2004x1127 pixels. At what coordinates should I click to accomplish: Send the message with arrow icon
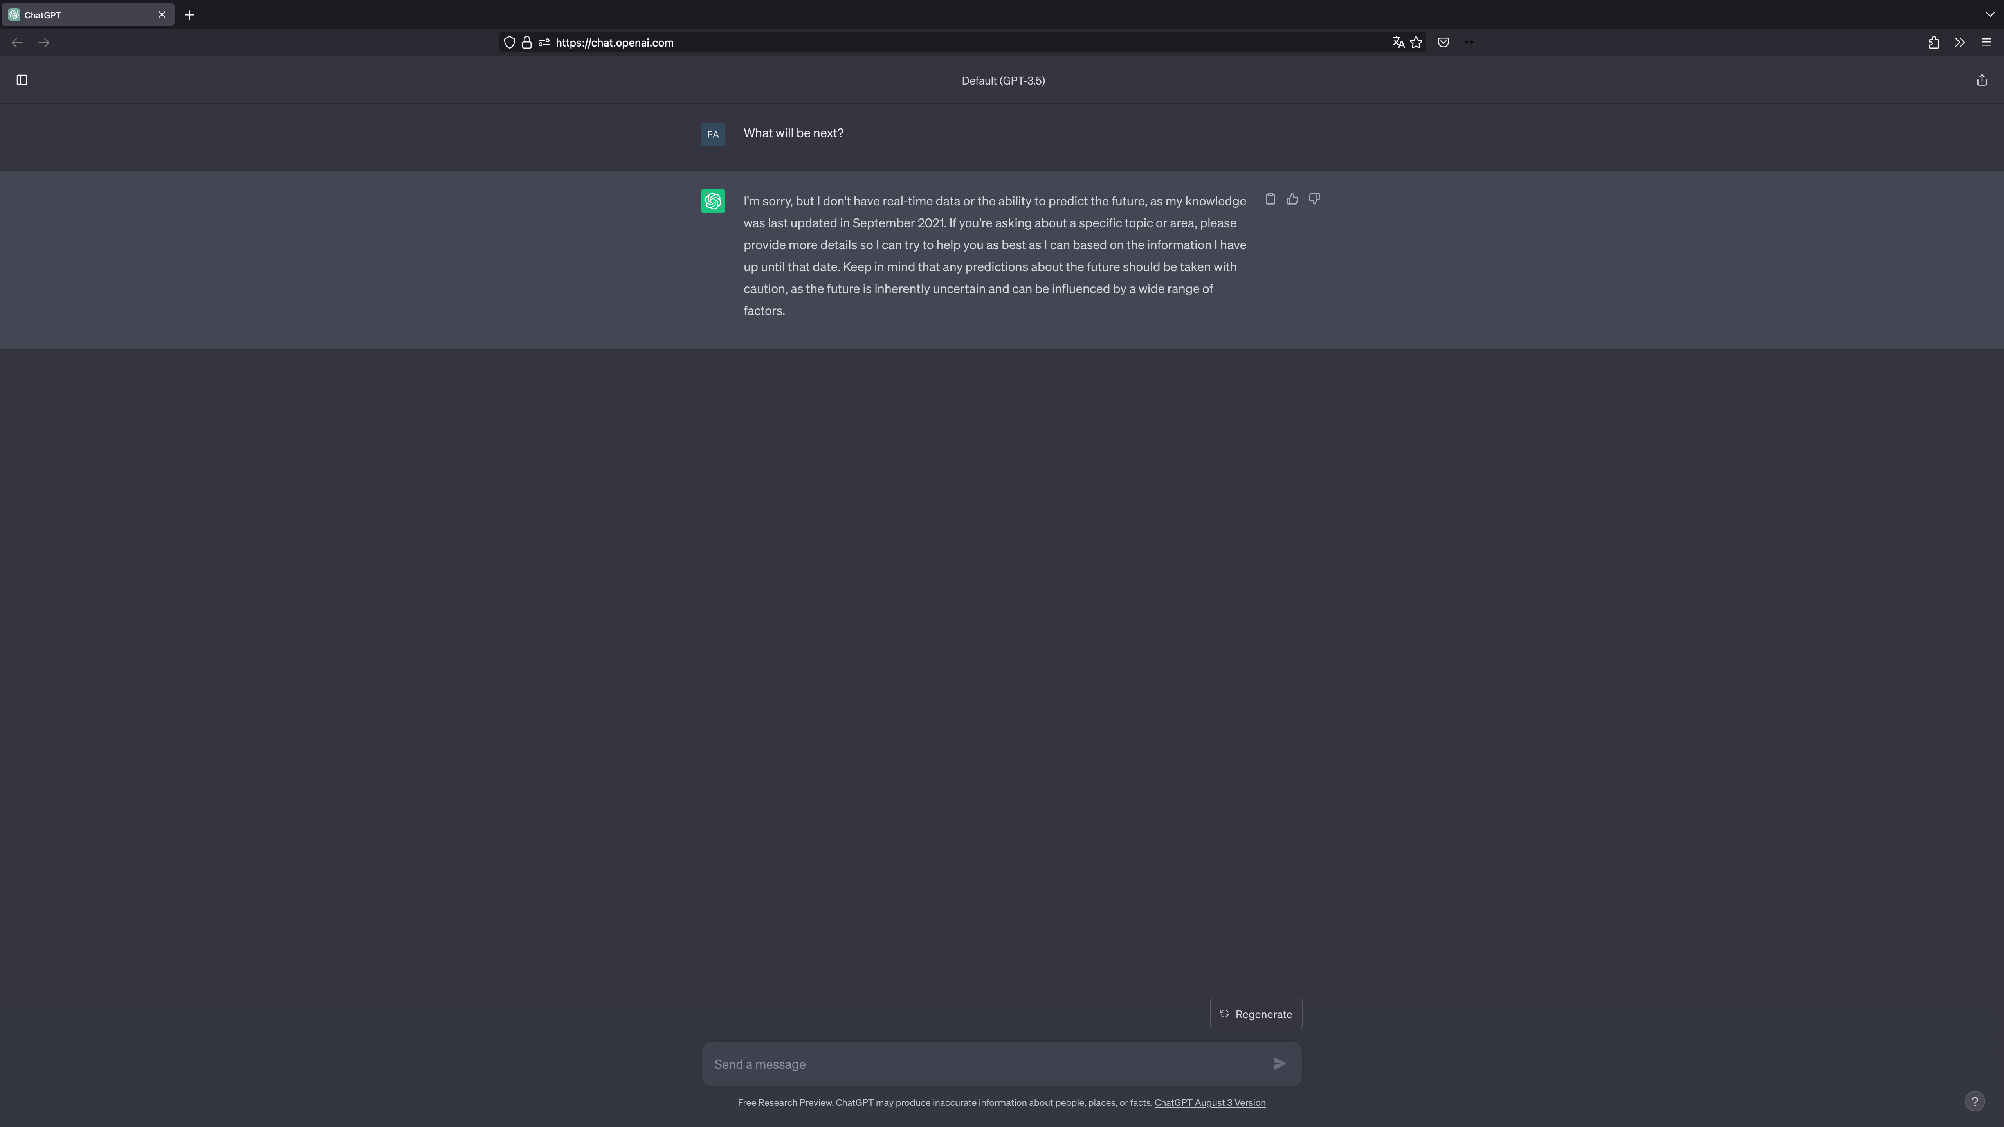tap(1279, 1063)
